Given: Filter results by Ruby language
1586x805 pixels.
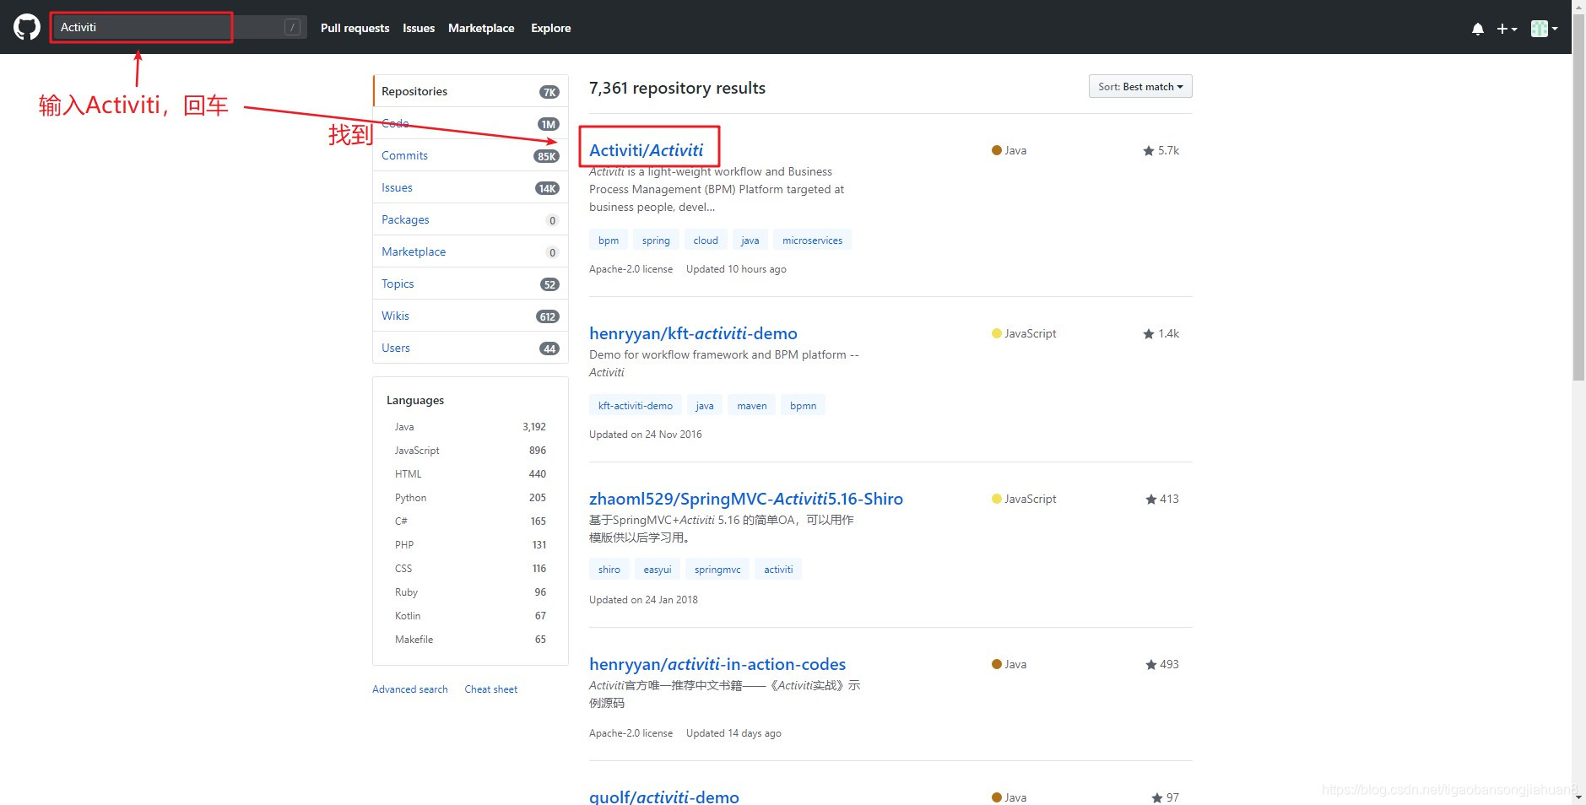Looking at the screenshot, I should tap(470, 592).
